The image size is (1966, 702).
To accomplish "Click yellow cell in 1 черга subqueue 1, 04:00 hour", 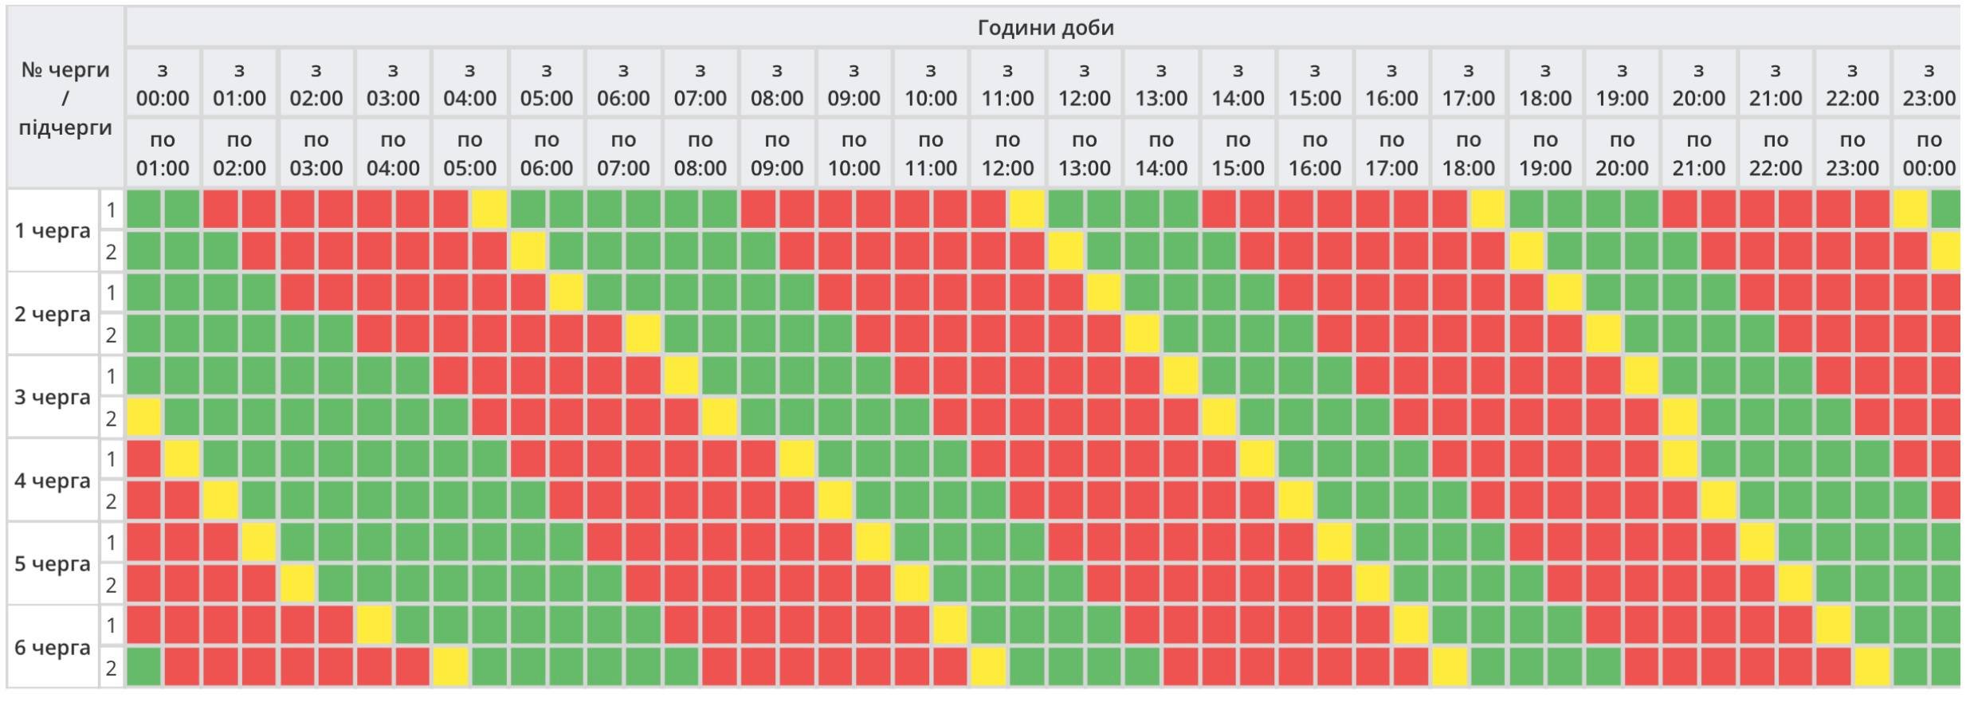I will point(489,210).
